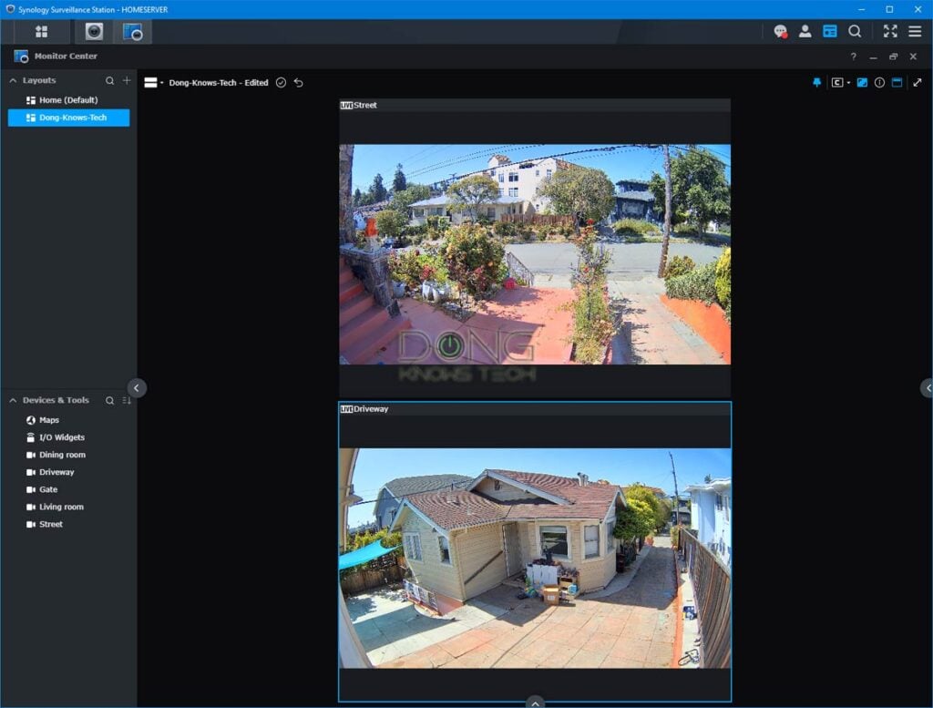Select Maps in Devices & Tools

click(68, 420)
